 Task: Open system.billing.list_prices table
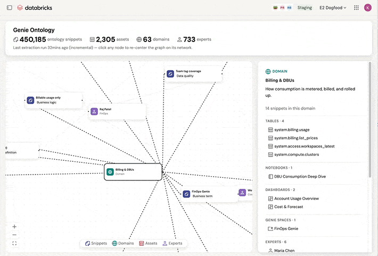tap(293, 138)
